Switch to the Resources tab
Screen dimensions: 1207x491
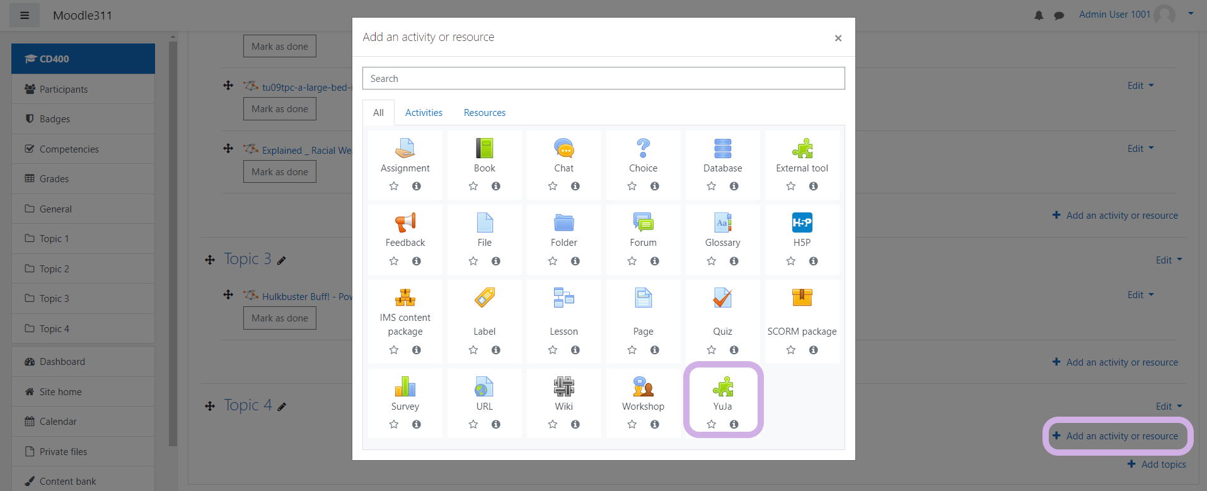(485, 113)
